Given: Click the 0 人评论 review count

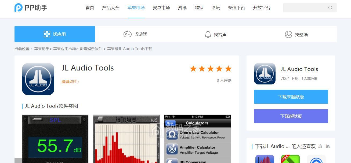Looking at the screenshot, I should tap(224, 80).
